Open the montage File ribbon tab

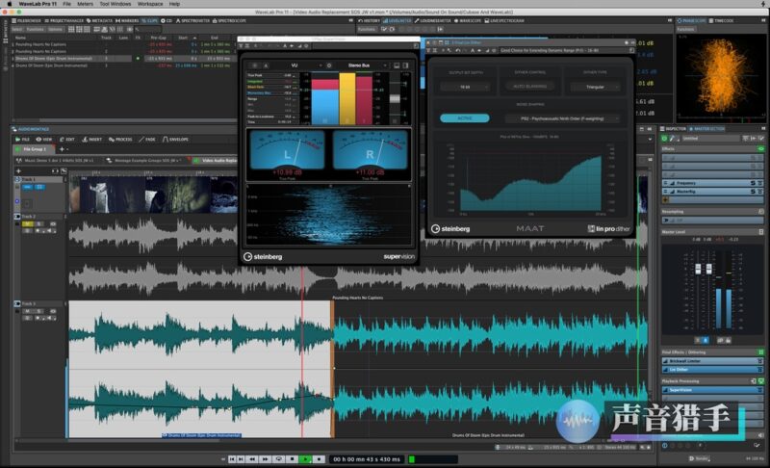23,140
